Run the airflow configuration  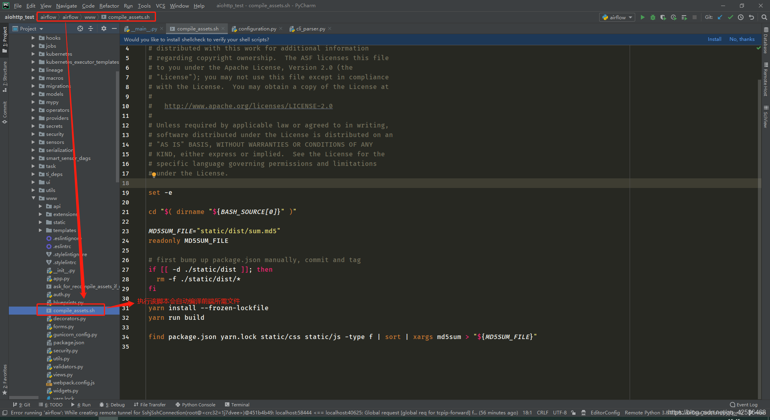[642, 17]
